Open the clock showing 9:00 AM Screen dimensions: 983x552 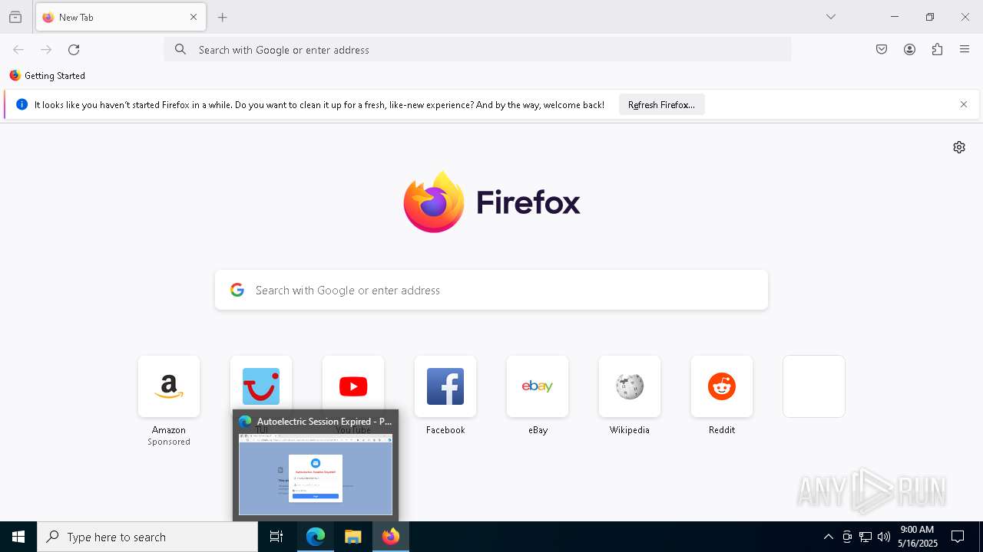point(918,537)
